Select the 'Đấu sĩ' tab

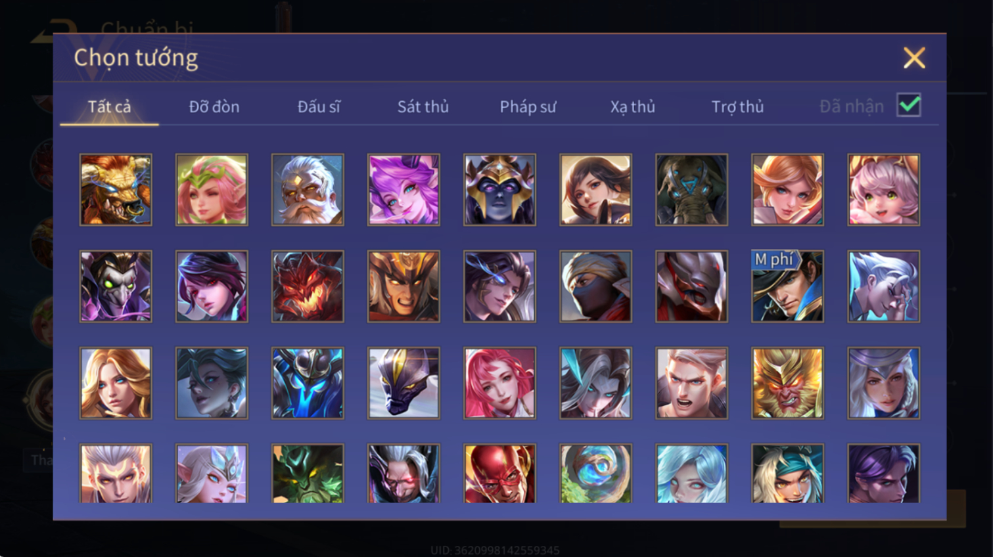click(x=319, y=106)
